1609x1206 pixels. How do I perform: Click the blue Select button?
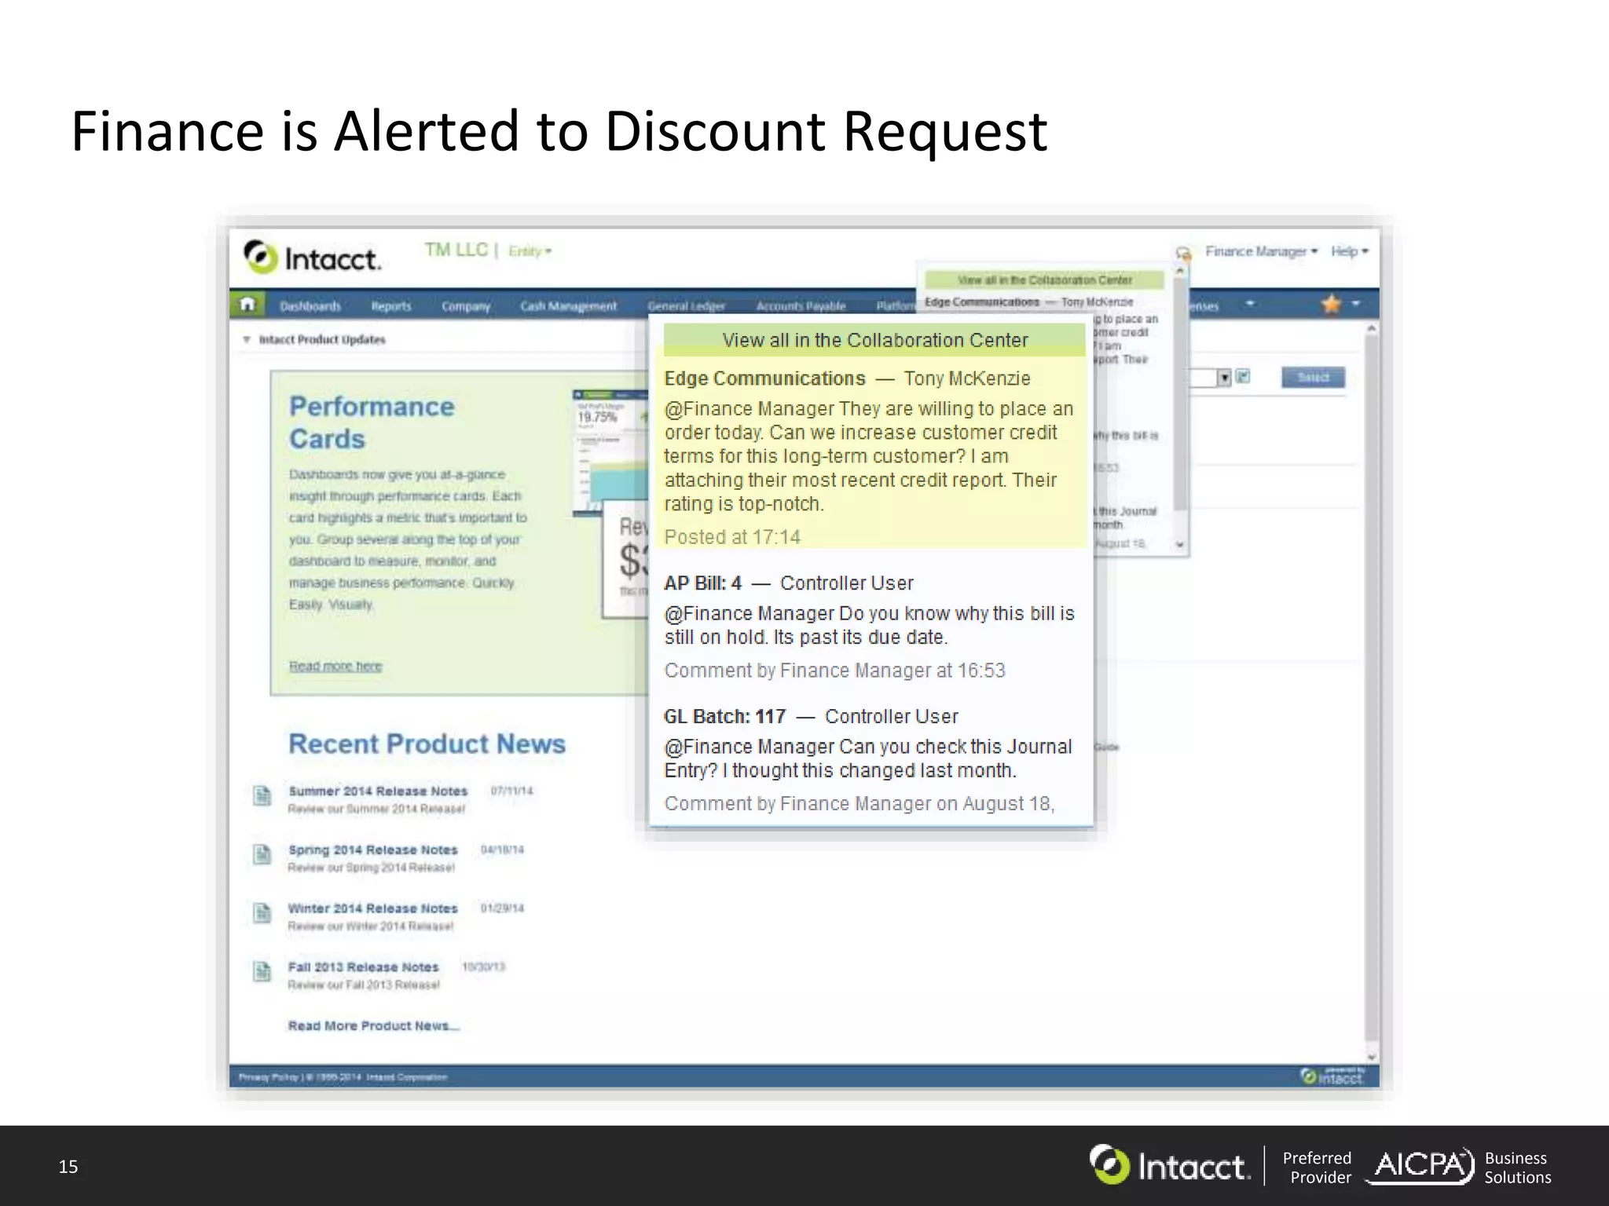point(1313,378)
